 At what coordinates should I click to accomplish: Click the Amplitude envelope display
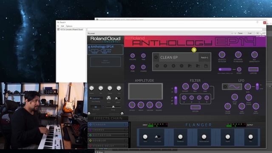pos(145,91)
